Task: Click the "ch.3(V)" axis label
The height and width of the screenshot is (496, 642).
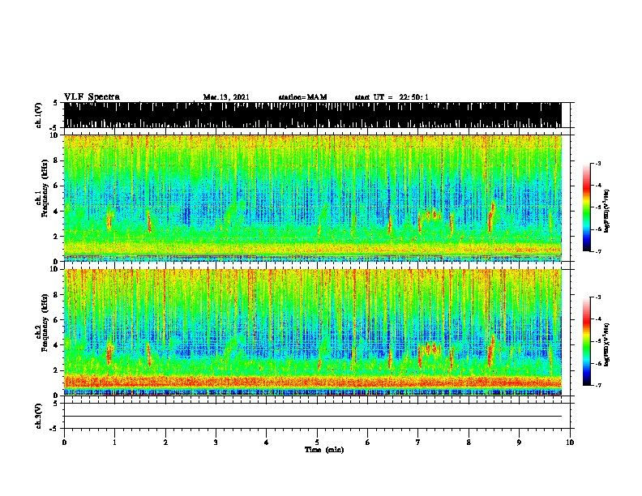Action: point(39,416)
